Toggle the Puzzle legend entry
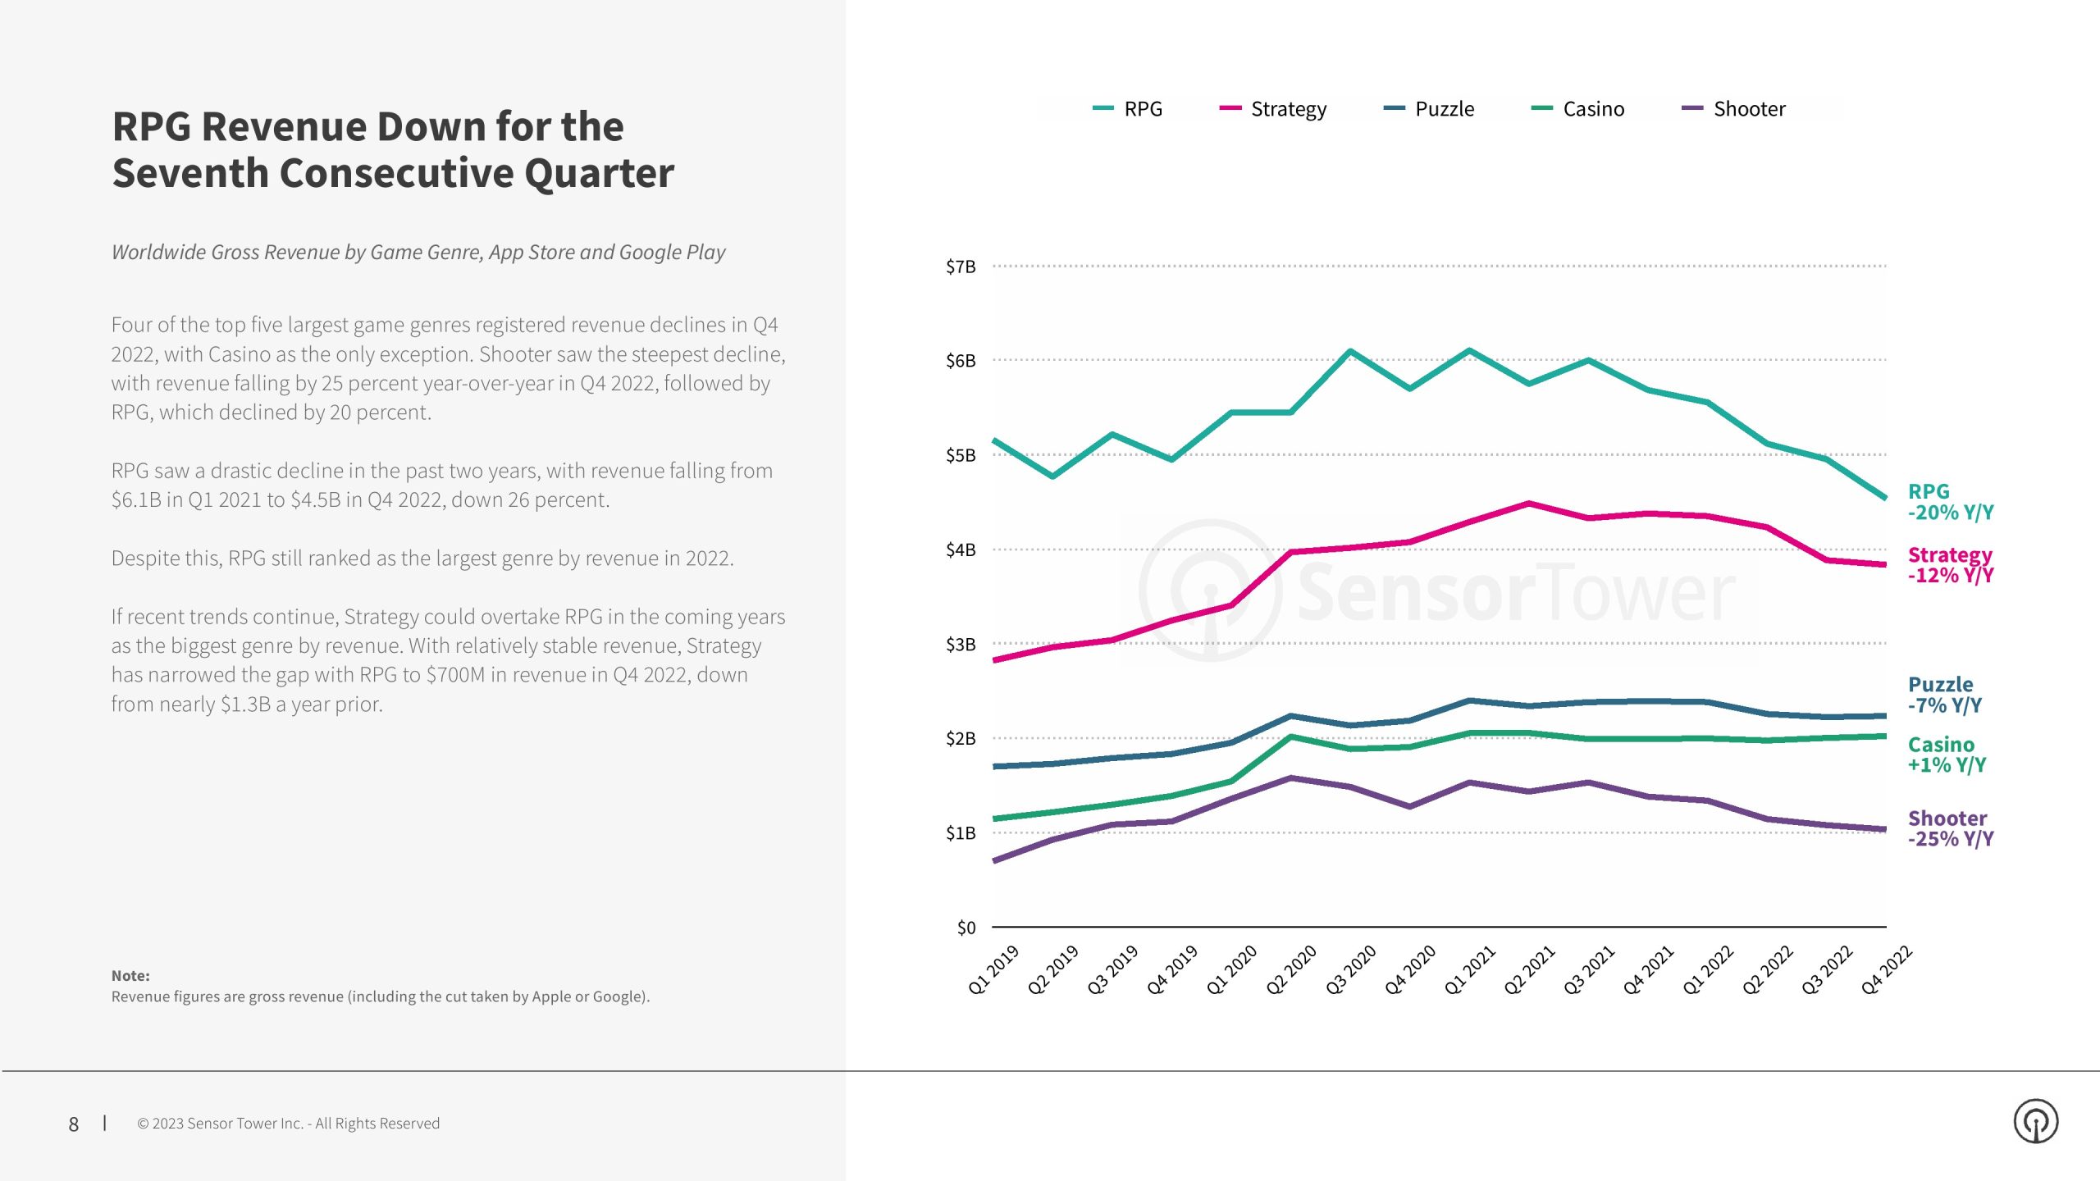 (x=1428, y=109)
